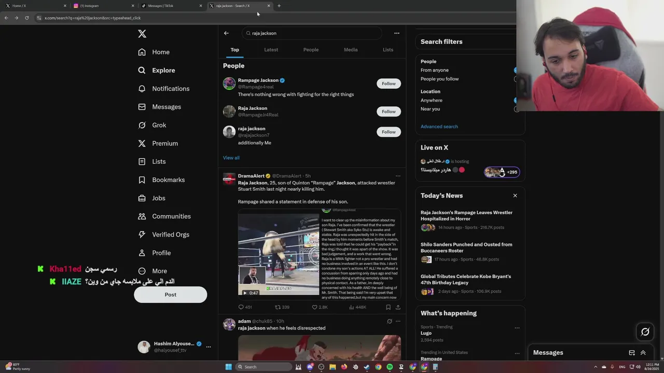Compose new message in Messages drawer
This screenshot has height=373, width=664.
(632, 353)
